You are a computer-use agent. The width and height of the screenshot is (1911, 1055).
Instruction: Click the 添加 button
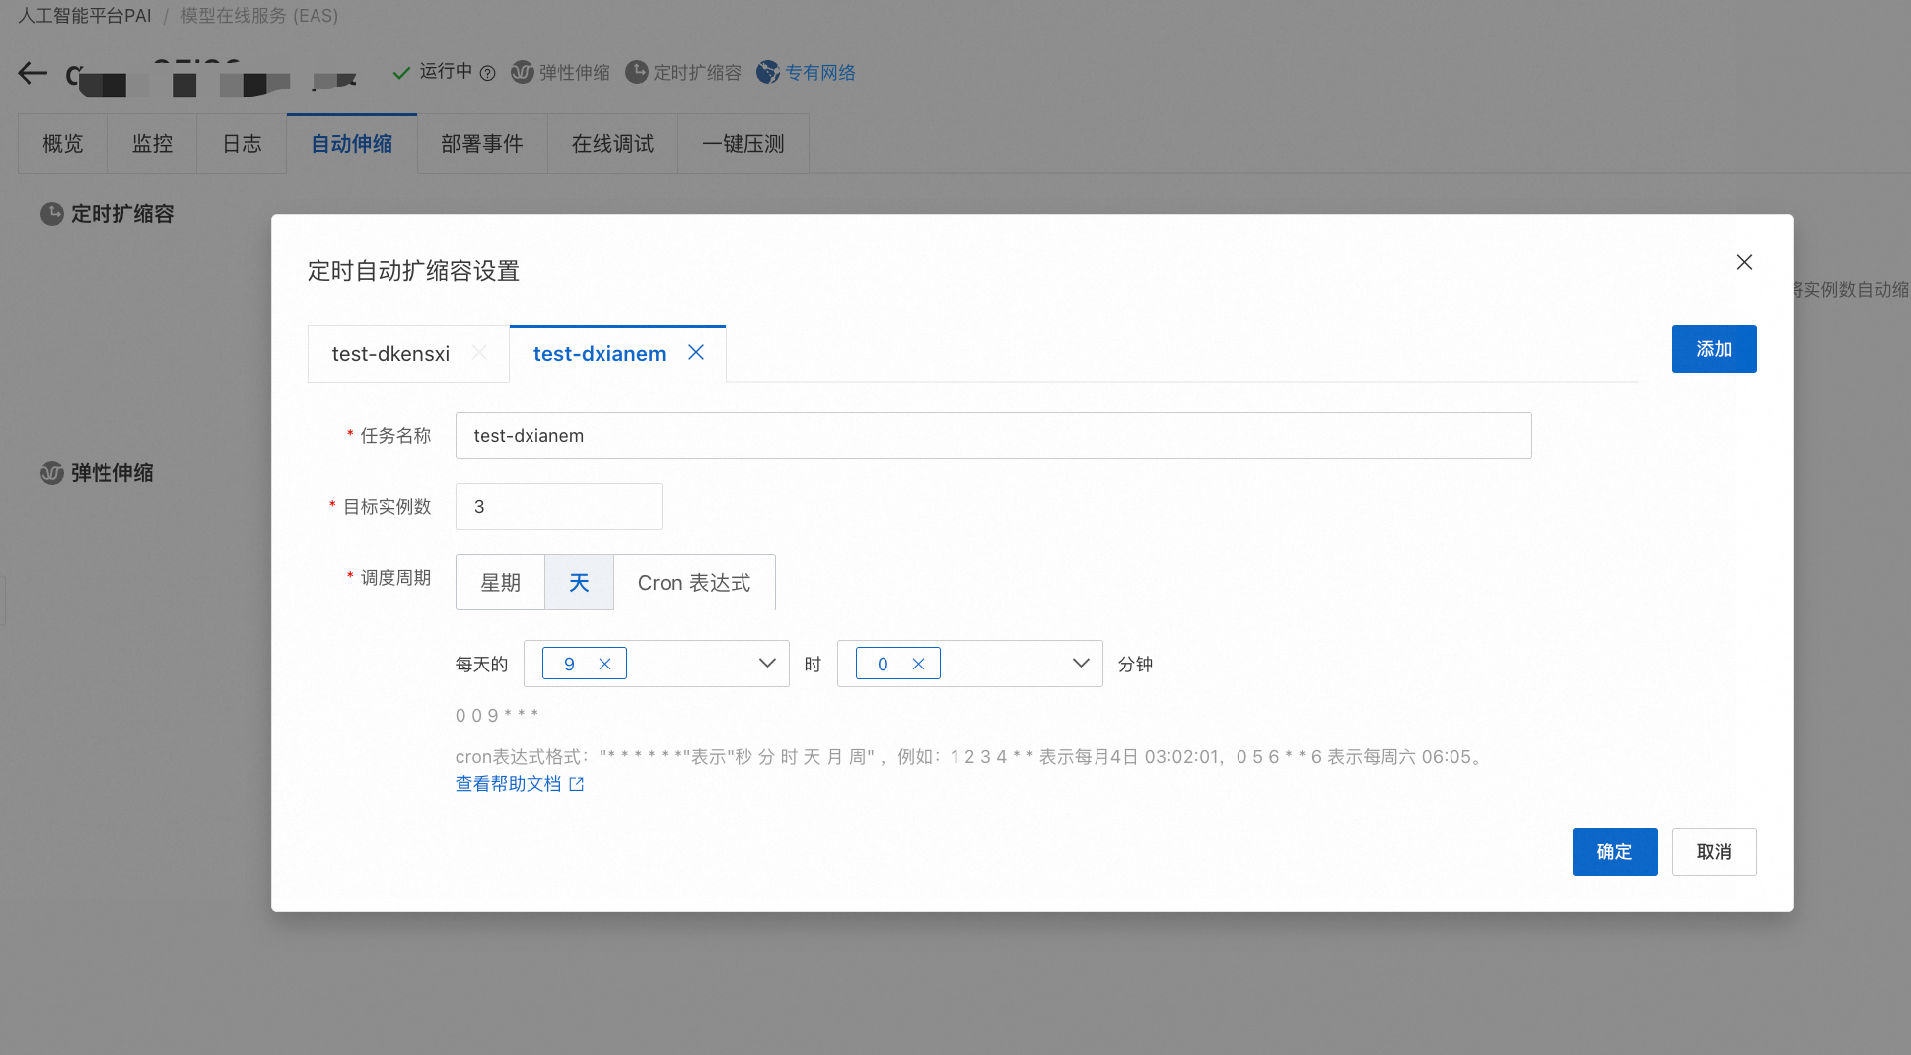click(1714, 349)
